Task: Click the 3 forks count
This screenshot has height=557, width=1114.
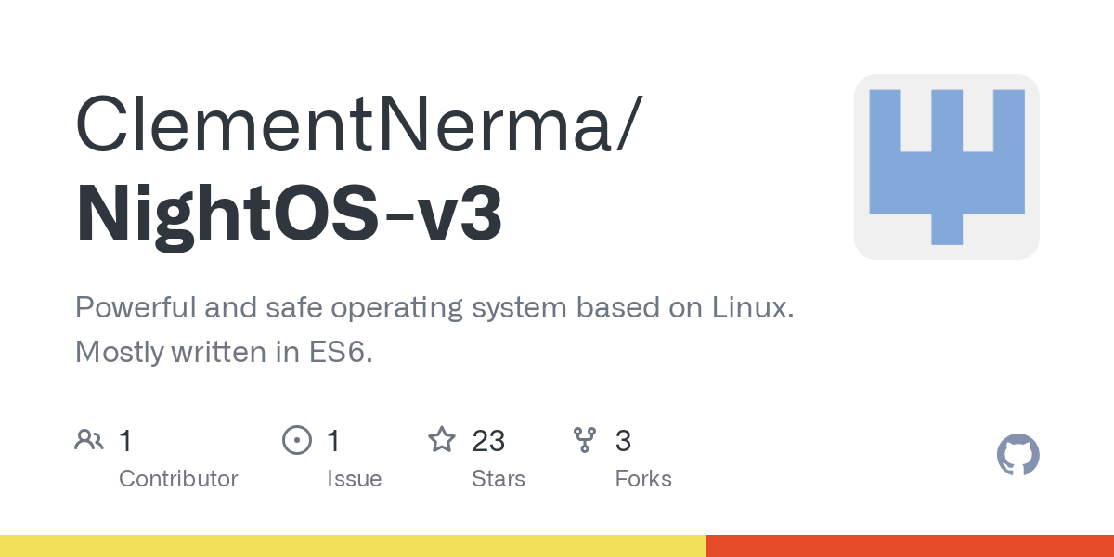Action: pos(623,441)
